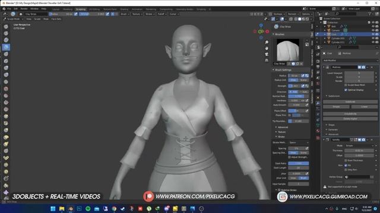Select the Grab brush tool
The height and width of the screenshot is (213, 380).
pyautogui.click(x=6, y=130)
